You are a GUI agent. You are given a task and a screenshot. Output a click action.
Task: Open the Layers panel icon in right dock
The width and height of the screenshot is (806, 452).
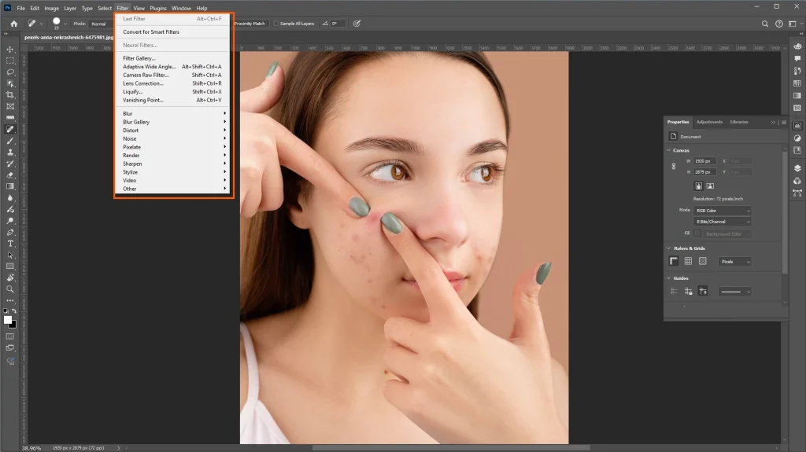coord(797,168)
